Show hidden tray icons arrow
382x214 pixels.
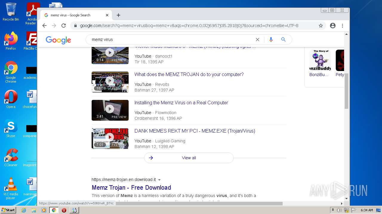click(x=333, y=210)
